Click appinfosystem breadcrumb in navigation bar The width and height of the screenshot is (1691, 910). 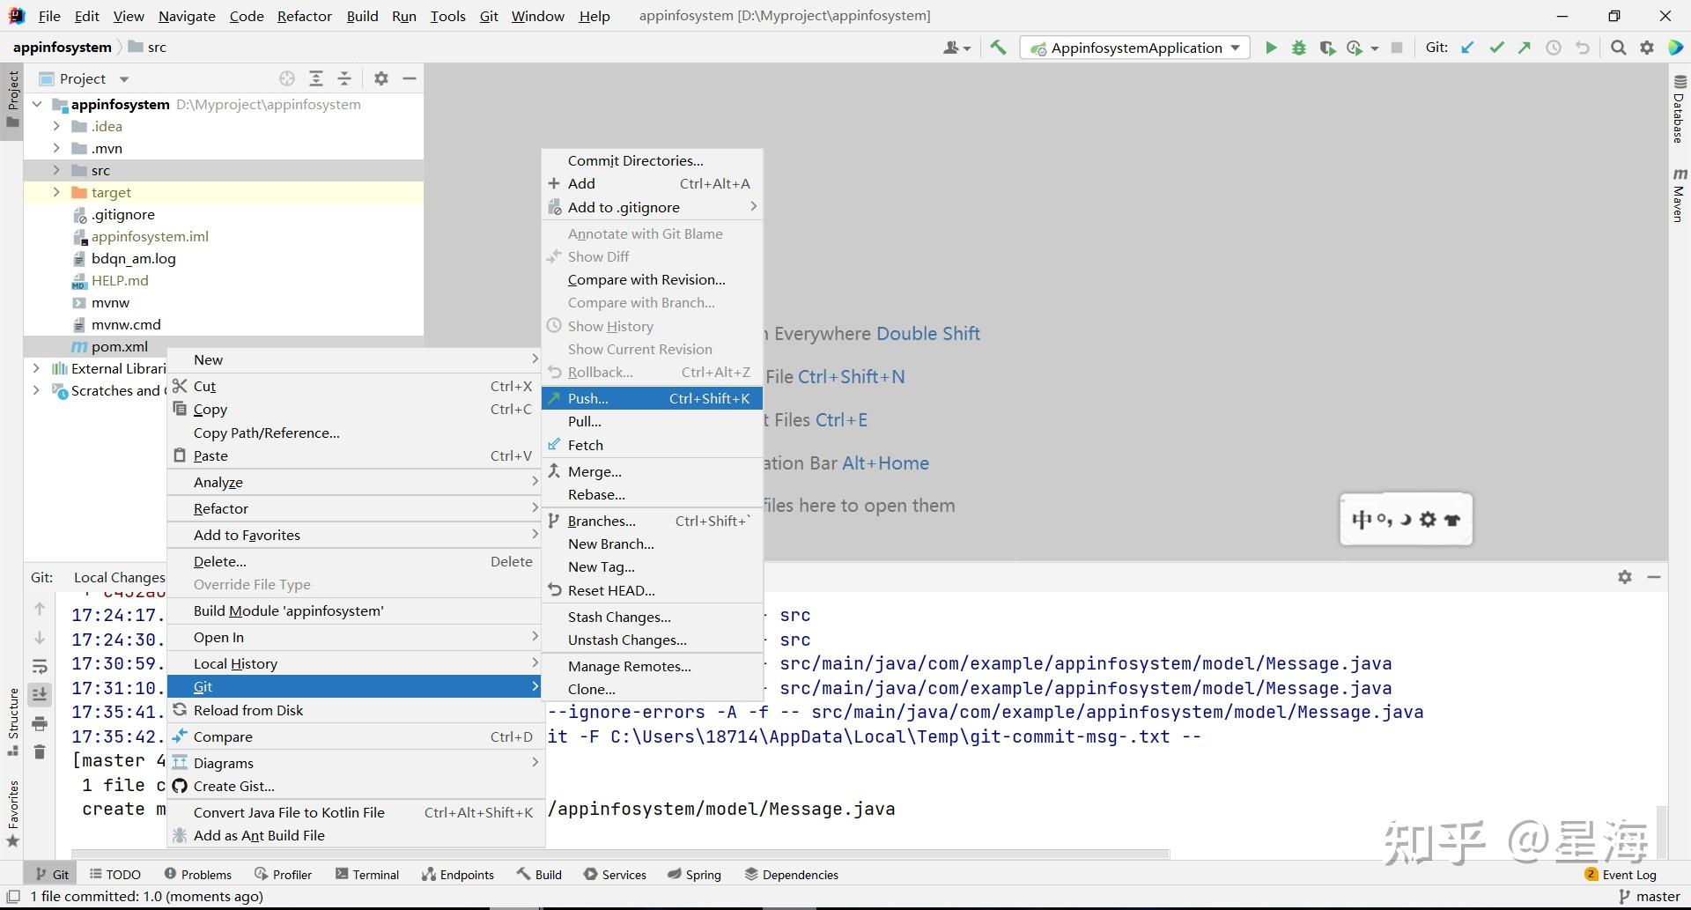click(x=63, y=48)
